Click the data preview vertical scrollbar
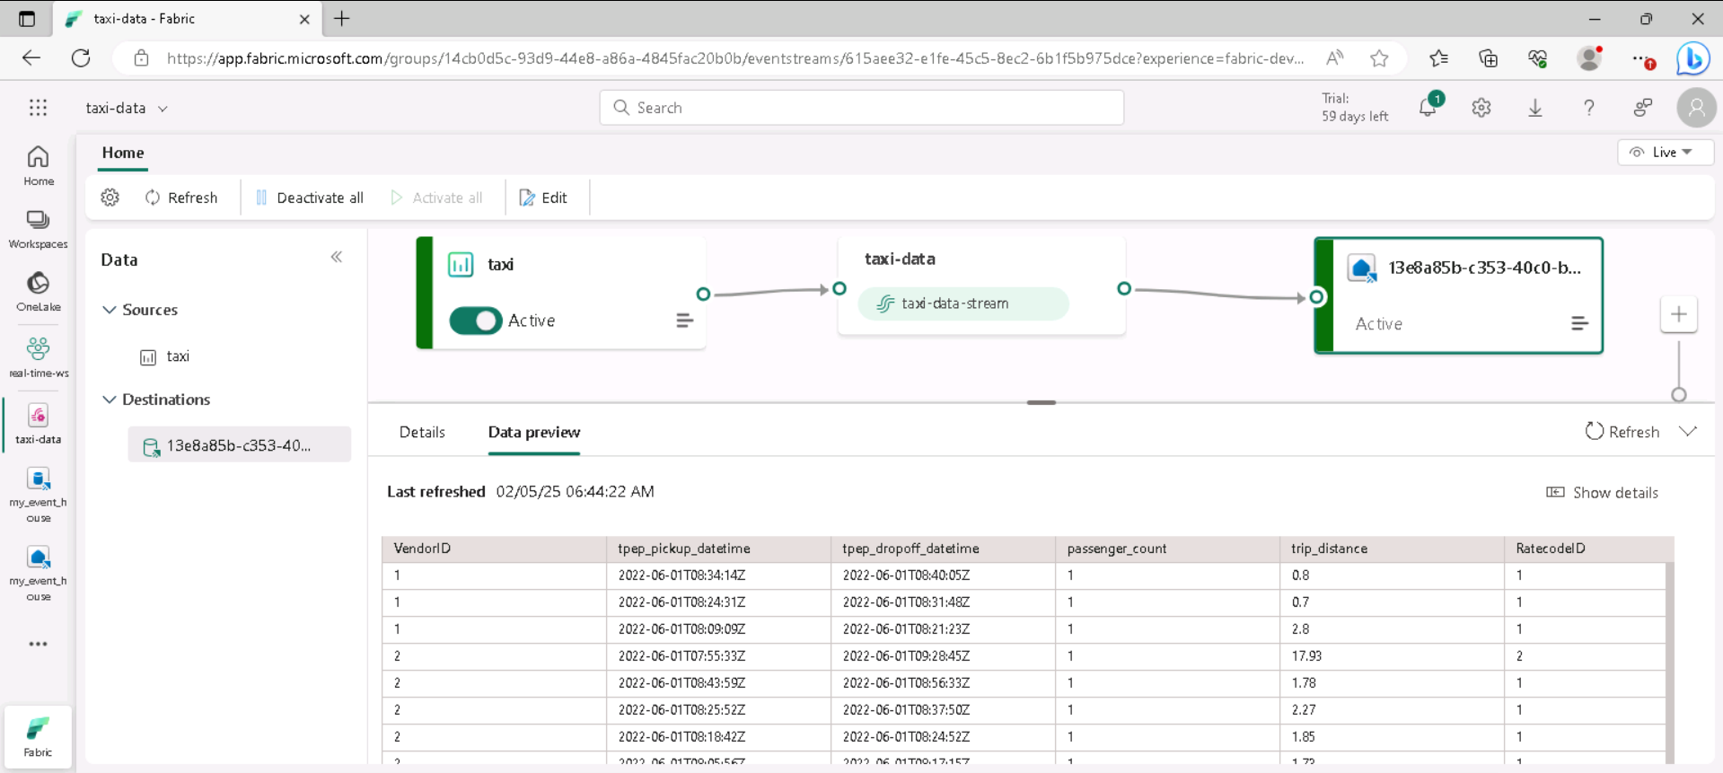The height and width of the screenshot is (773, 1723). (x=1670, y=663)
